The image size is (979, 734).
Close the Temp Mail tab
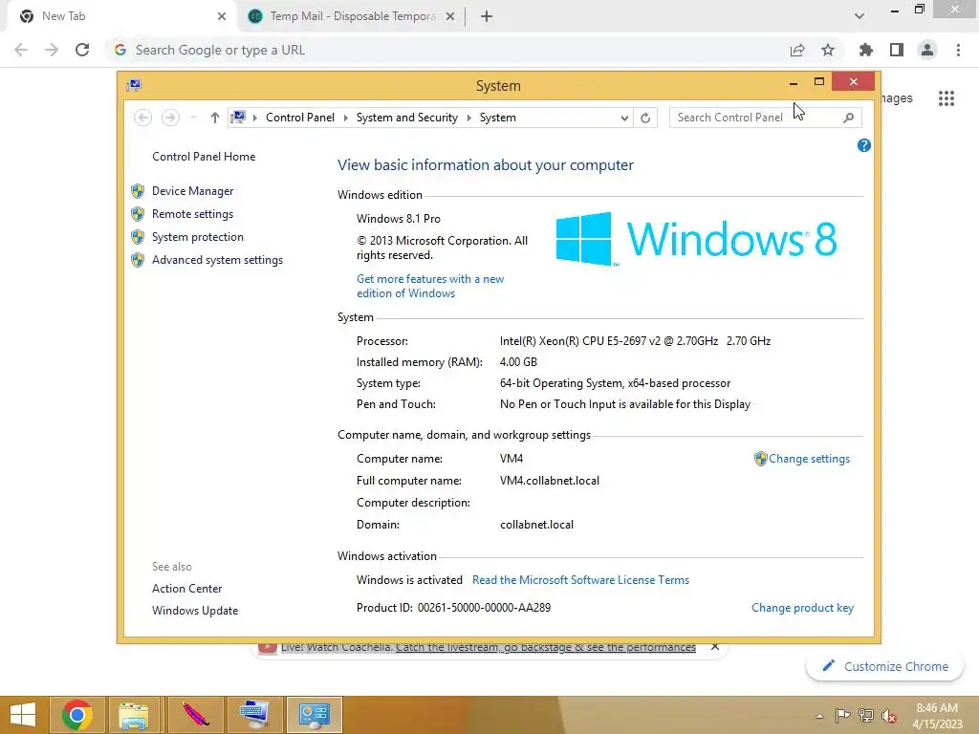coord(450,16)
